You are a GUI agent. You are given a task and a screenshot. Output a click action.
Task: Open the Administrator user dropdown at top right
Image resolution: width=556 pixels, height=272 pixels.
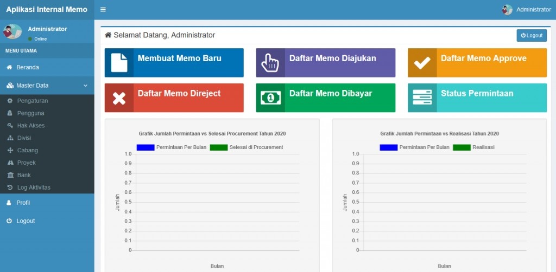pyautogui.click(x=527, y=10)
